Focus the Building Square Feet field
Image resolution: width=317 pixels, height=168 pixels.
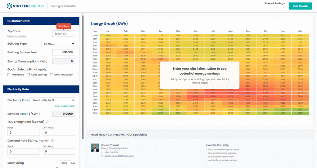point(63,53)
